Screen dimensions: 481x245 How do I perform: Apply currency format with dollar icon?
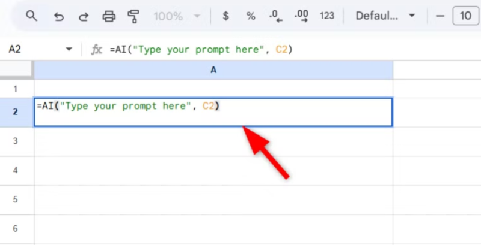[x=225, y=16]
